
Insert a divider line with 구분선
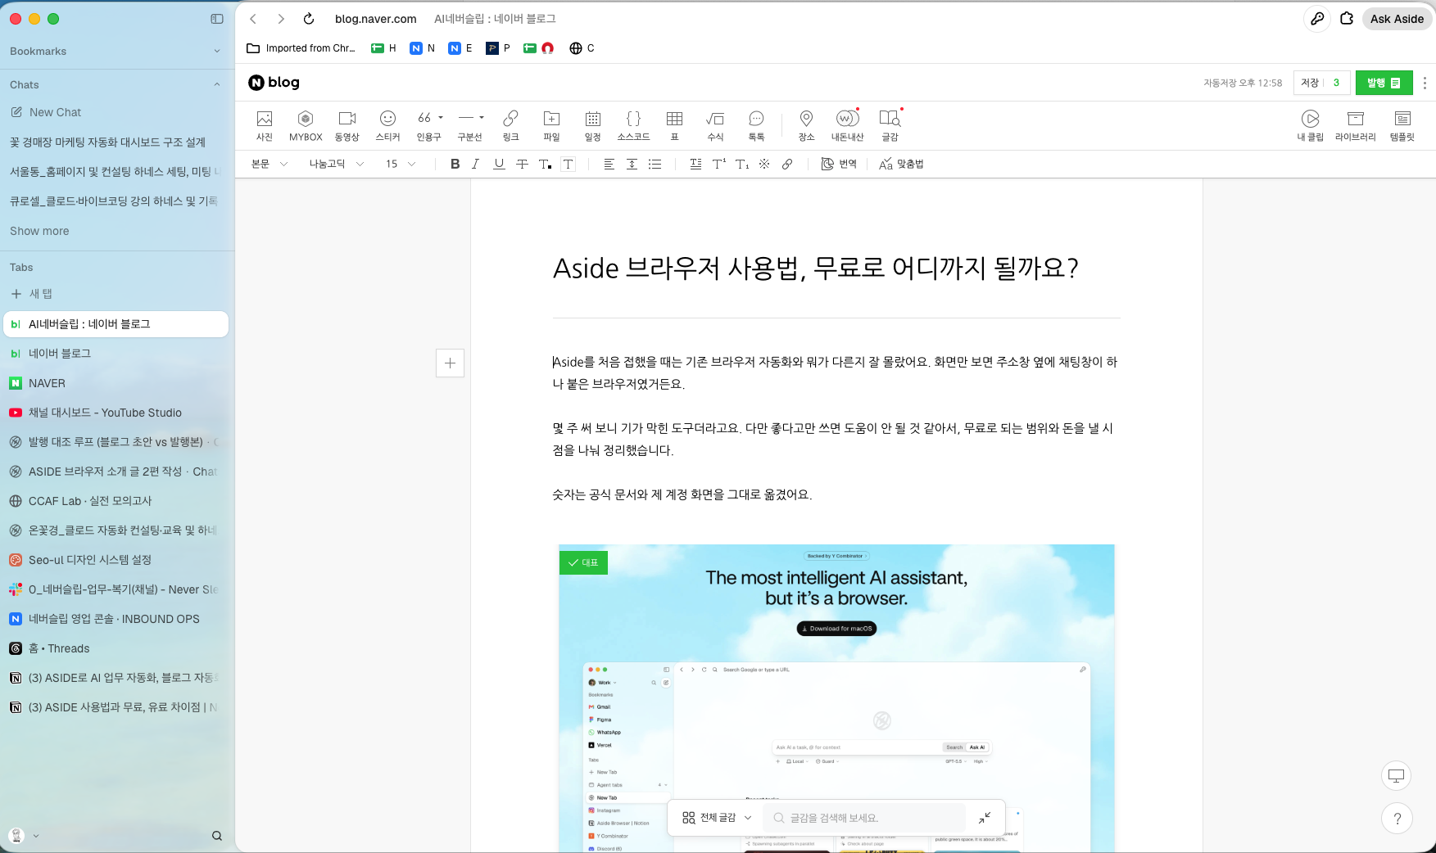pos(466,125)
